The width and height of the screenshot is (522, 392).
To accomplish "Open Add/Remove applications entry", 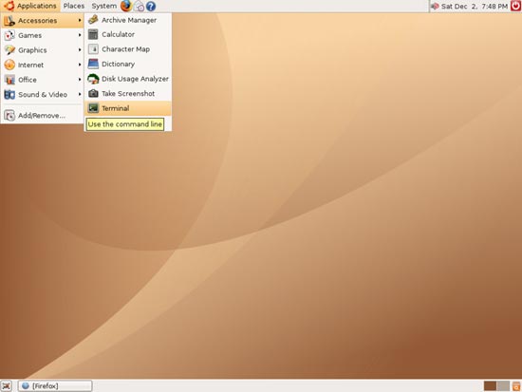I will [42, 116].
